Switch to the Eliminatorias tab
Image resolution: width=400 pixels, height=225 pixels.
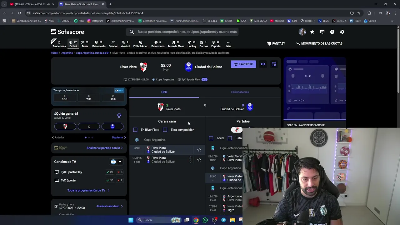point(240,92)
